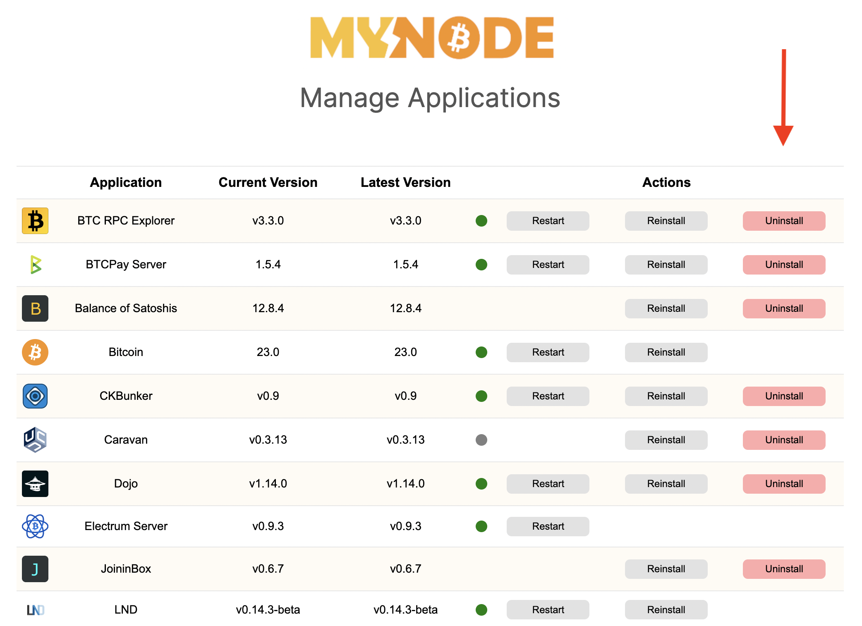
Task: Click JoininBox current version v0.6.7
Action: (x=268, y=569)
